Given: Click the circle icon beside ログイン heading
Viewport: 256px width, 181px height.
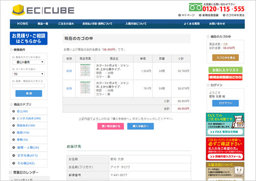Looking at the screenshot, I should [x=208, y=85].
